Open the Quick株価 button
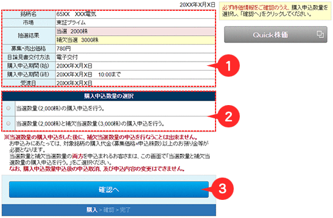Viewport: 333px width, 218px height. click(x=275, y=34)
